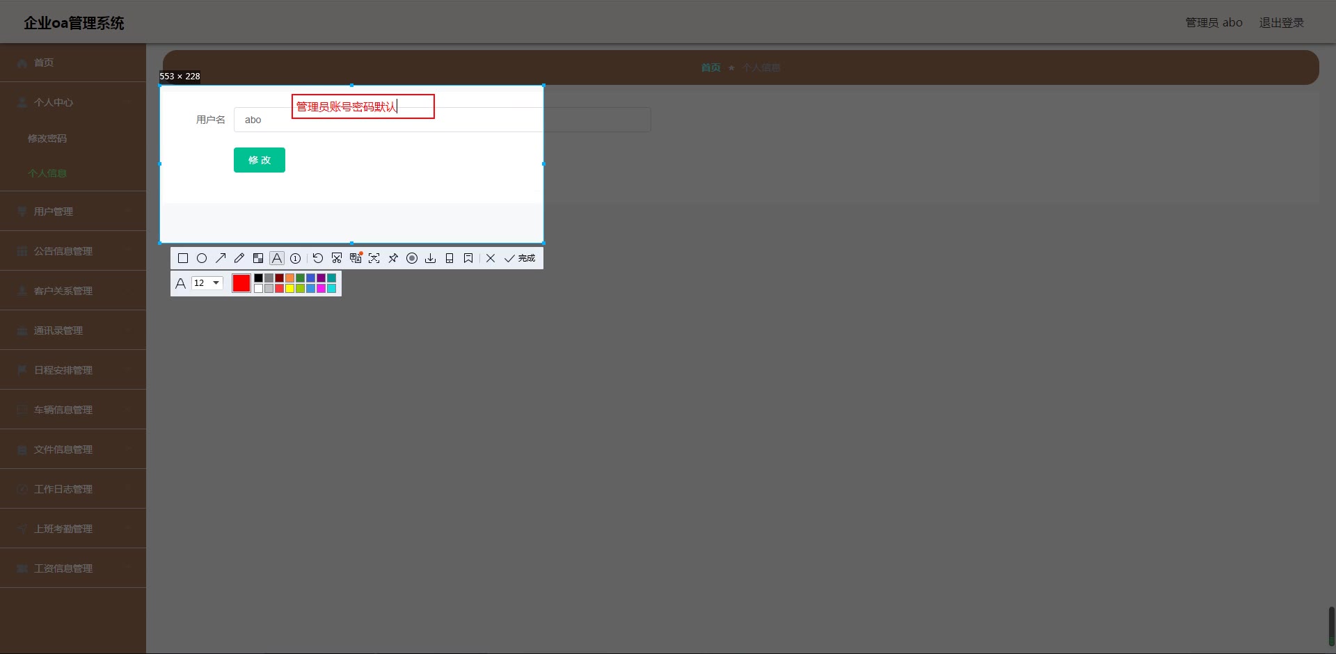Pick the light blue color swatch
Viewport: 1336px width, 654px height.
[x=311, y=289]
